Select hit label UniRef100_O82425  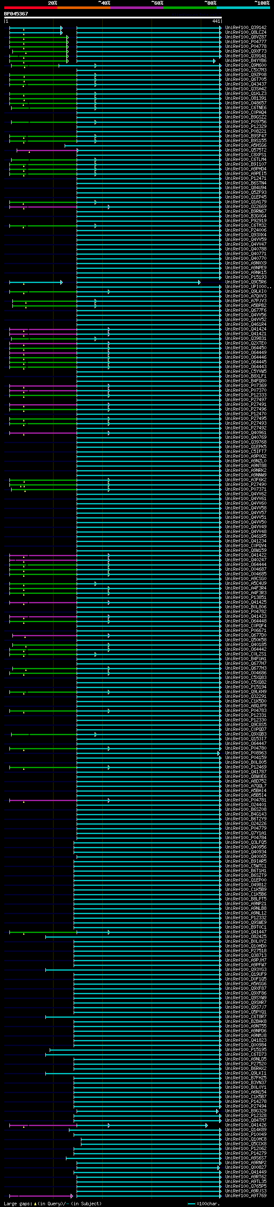click(x=246, y=937)
